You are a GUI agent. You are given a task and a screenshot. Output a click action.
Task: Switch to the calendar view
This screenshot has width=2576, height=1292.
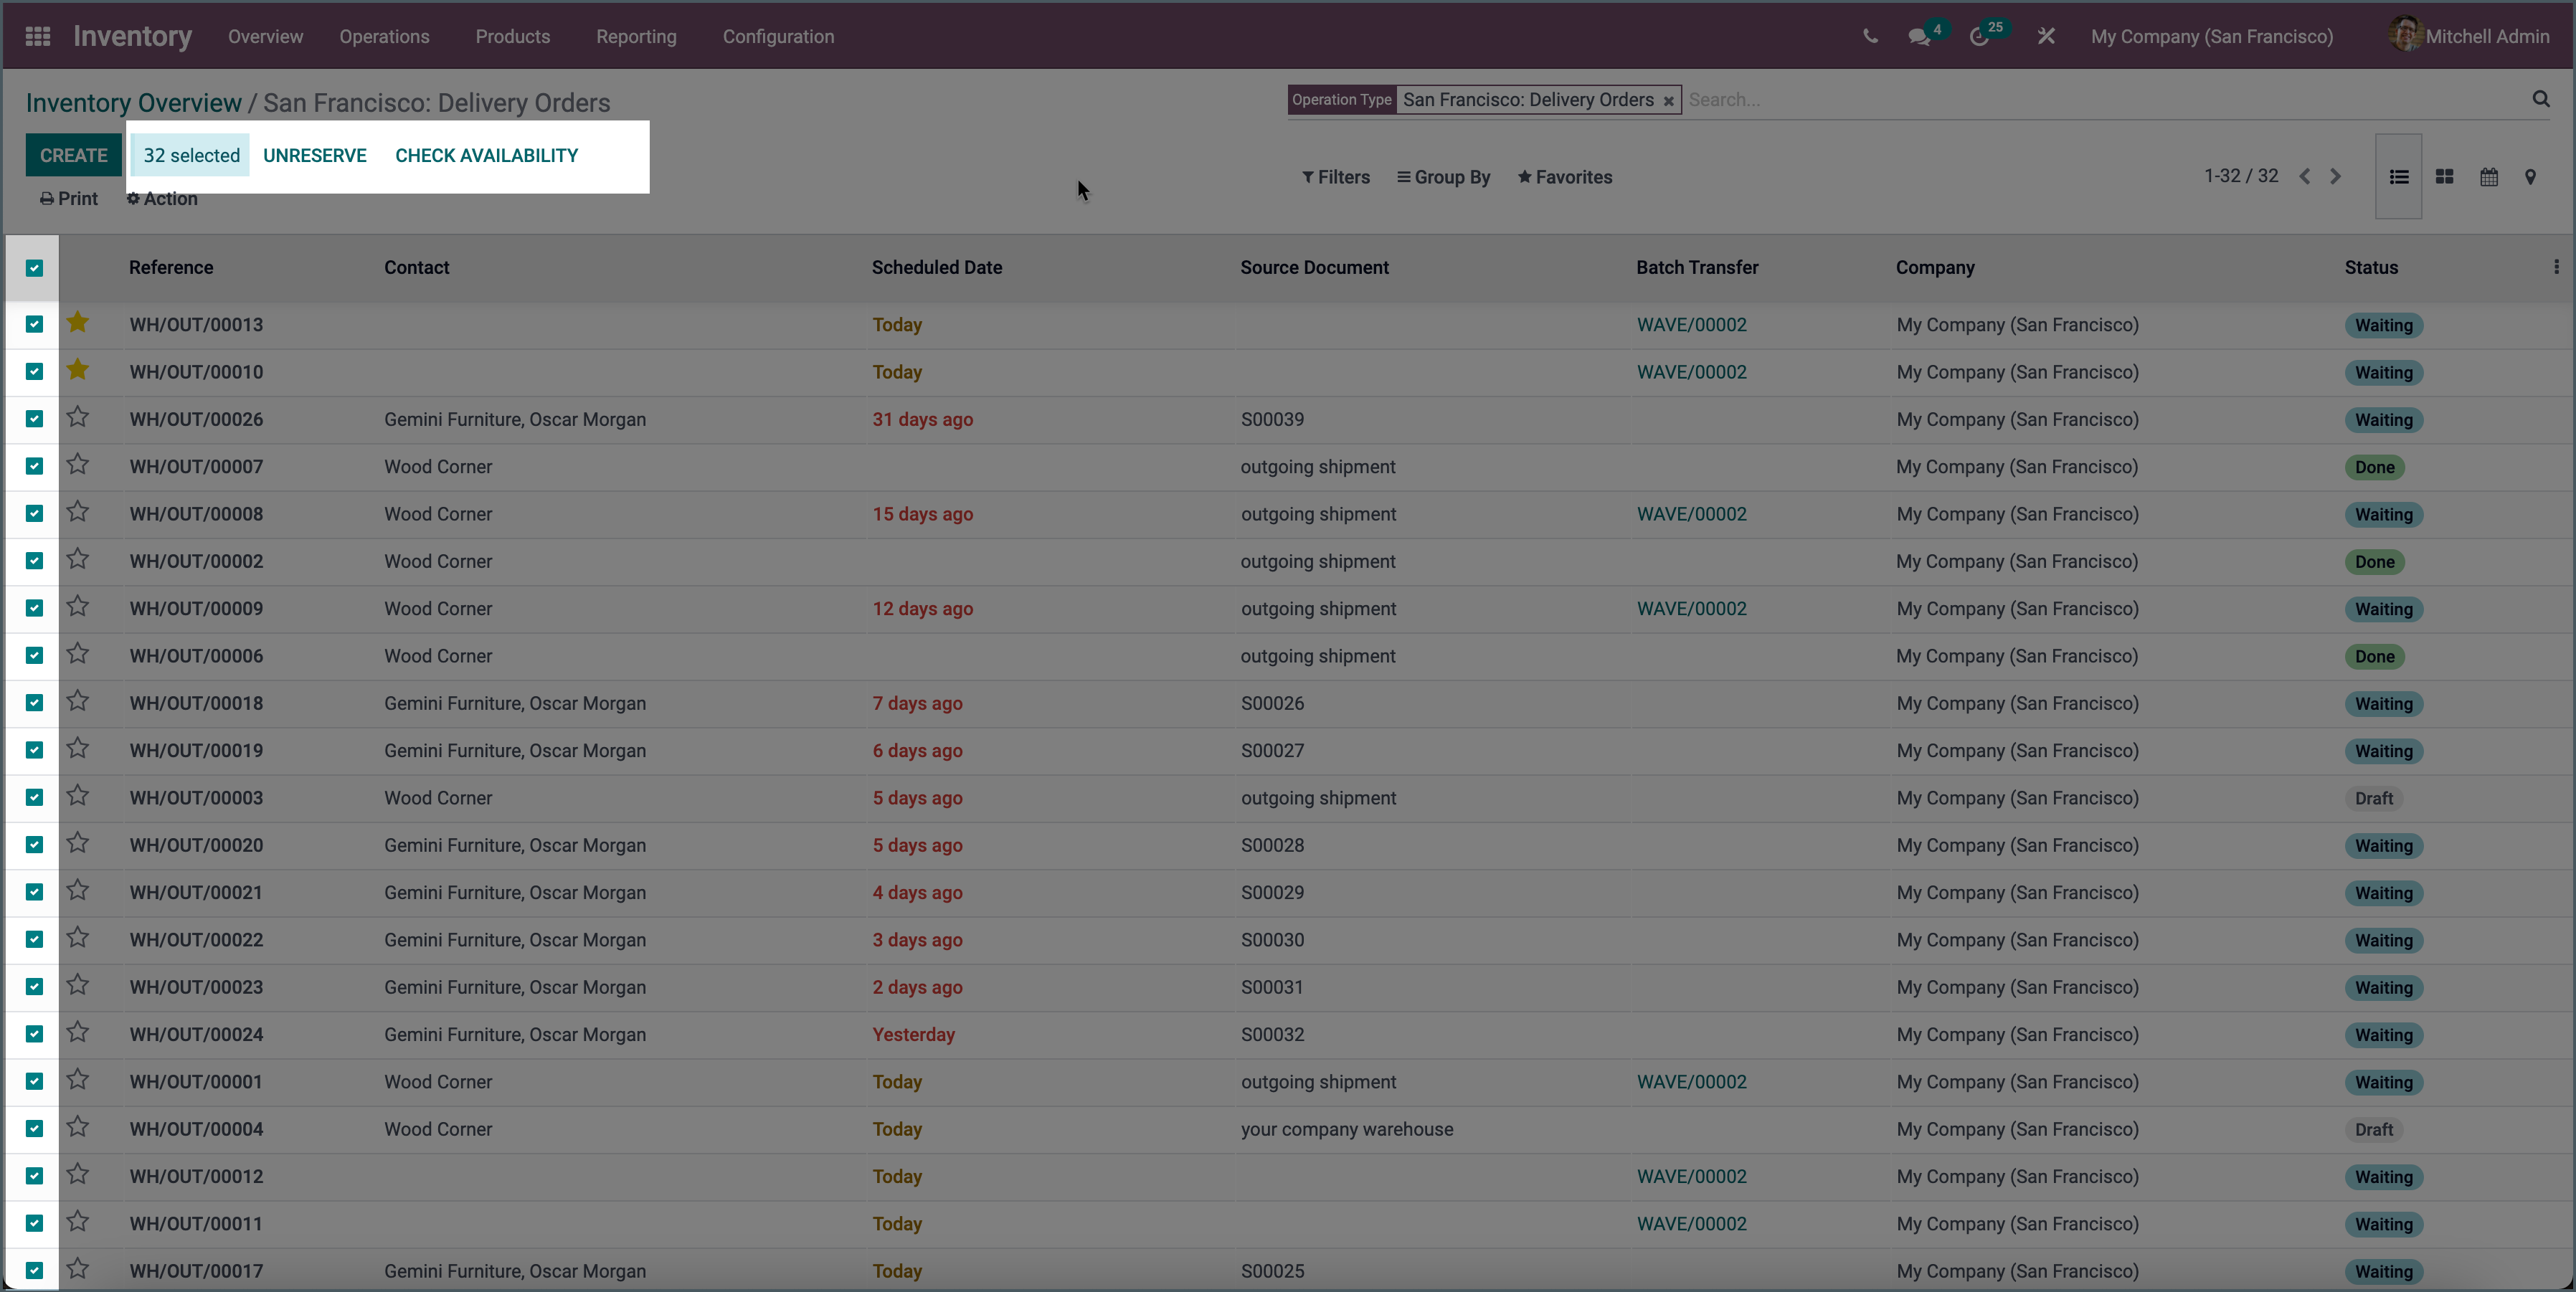2489,176
